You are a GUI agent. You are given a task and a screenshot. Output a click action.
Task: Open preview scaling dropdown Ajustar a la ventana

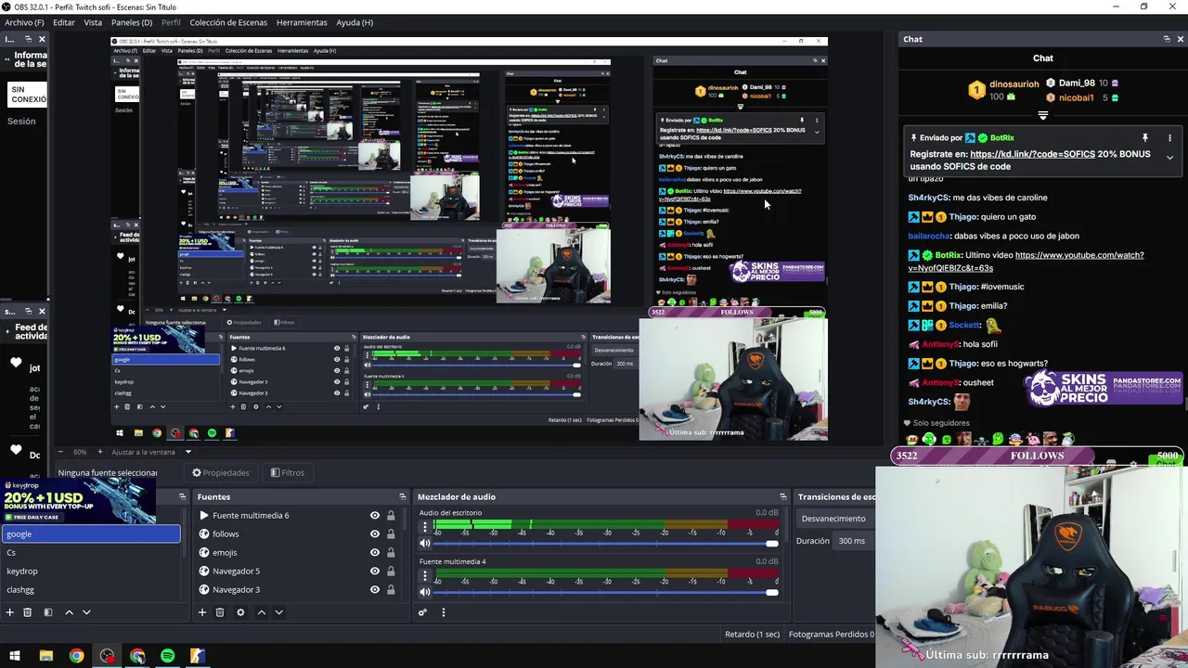point(151,452)
